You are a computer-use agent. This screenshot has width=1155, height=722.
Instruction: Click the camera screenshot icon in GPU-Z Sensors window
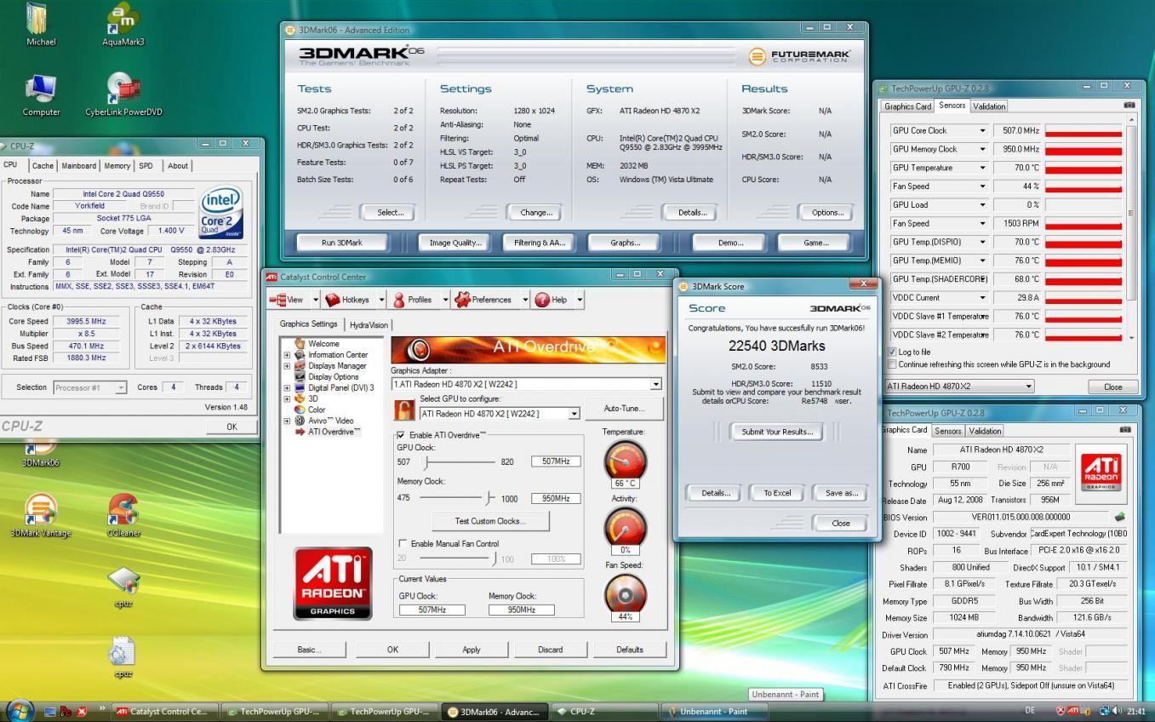point(1129,105)
